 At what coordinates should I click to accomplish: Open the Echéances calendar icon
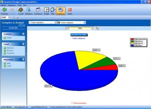pyautogui.click(x=38, y=10)
